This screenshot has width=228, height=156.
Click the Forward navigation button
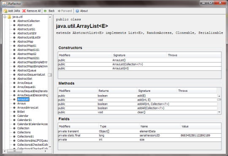click(65, 11)
